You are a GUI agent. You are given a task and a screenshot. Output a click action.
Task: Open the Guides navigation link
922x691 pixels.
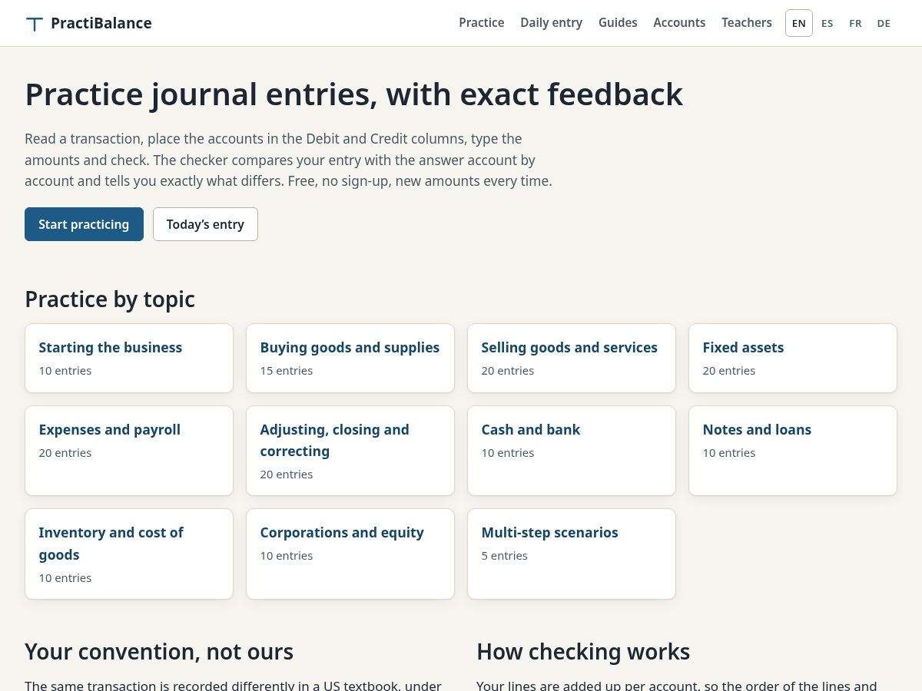pyautogui.click(x=618, y=23)
